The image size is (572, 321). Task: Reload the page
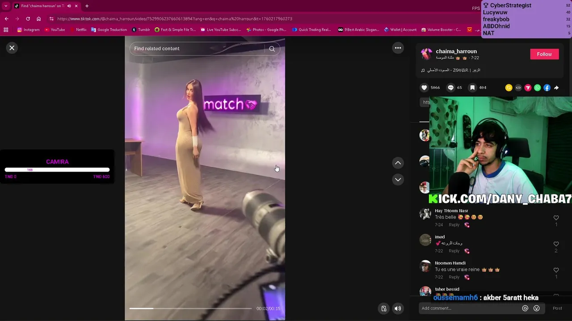point(28,19)
